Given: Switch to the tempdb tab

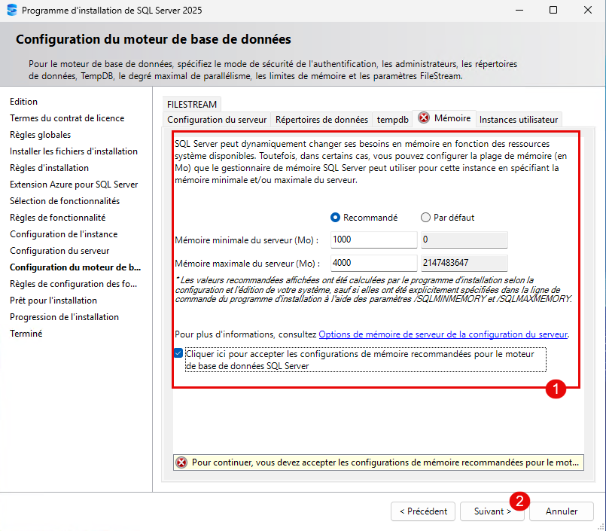Looking at the screenshot, I should [393, 120].
